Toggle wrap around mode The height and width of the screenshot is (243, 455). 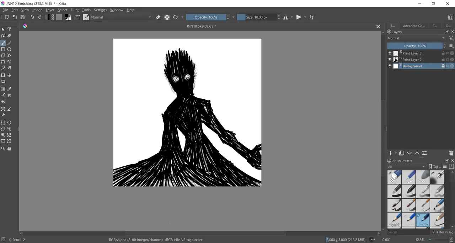312,17
